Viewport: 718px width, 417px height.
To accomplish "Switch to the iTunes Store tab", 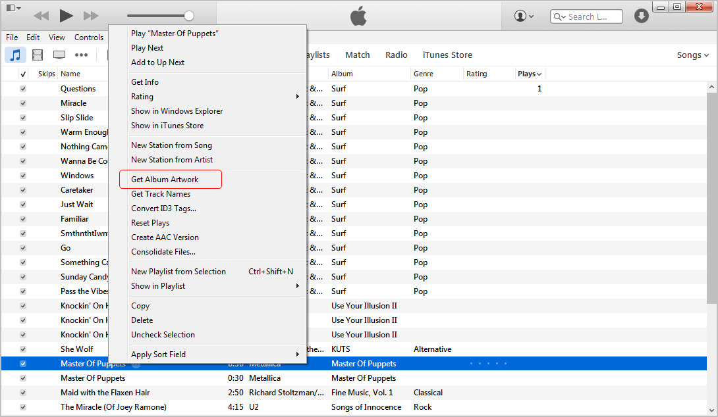I will tap(447, 55).
